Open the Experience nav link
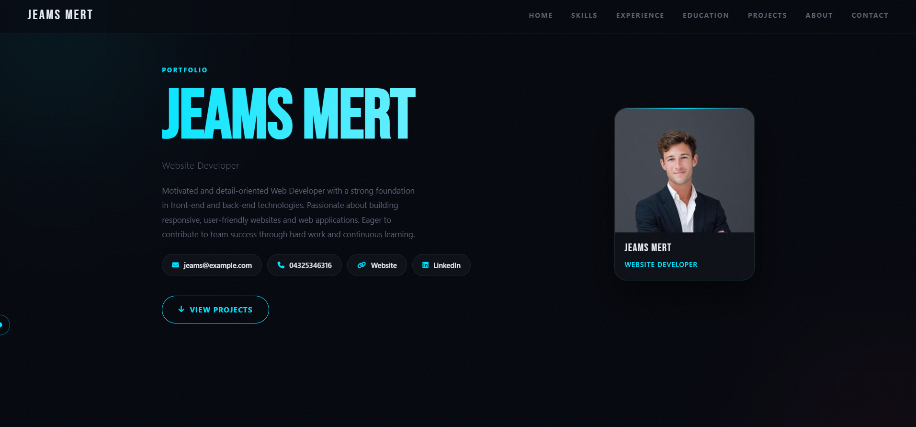This screenshot has height=427, width=916. click(x=640, y=15)
